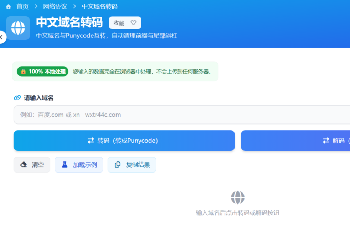Viewport: 350px width, 233px height.
Task: Focus the domain name input field
Action: (x=182, y=115)
